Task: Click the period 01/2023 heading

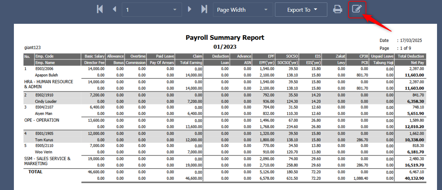Action: tap(225, 47)
